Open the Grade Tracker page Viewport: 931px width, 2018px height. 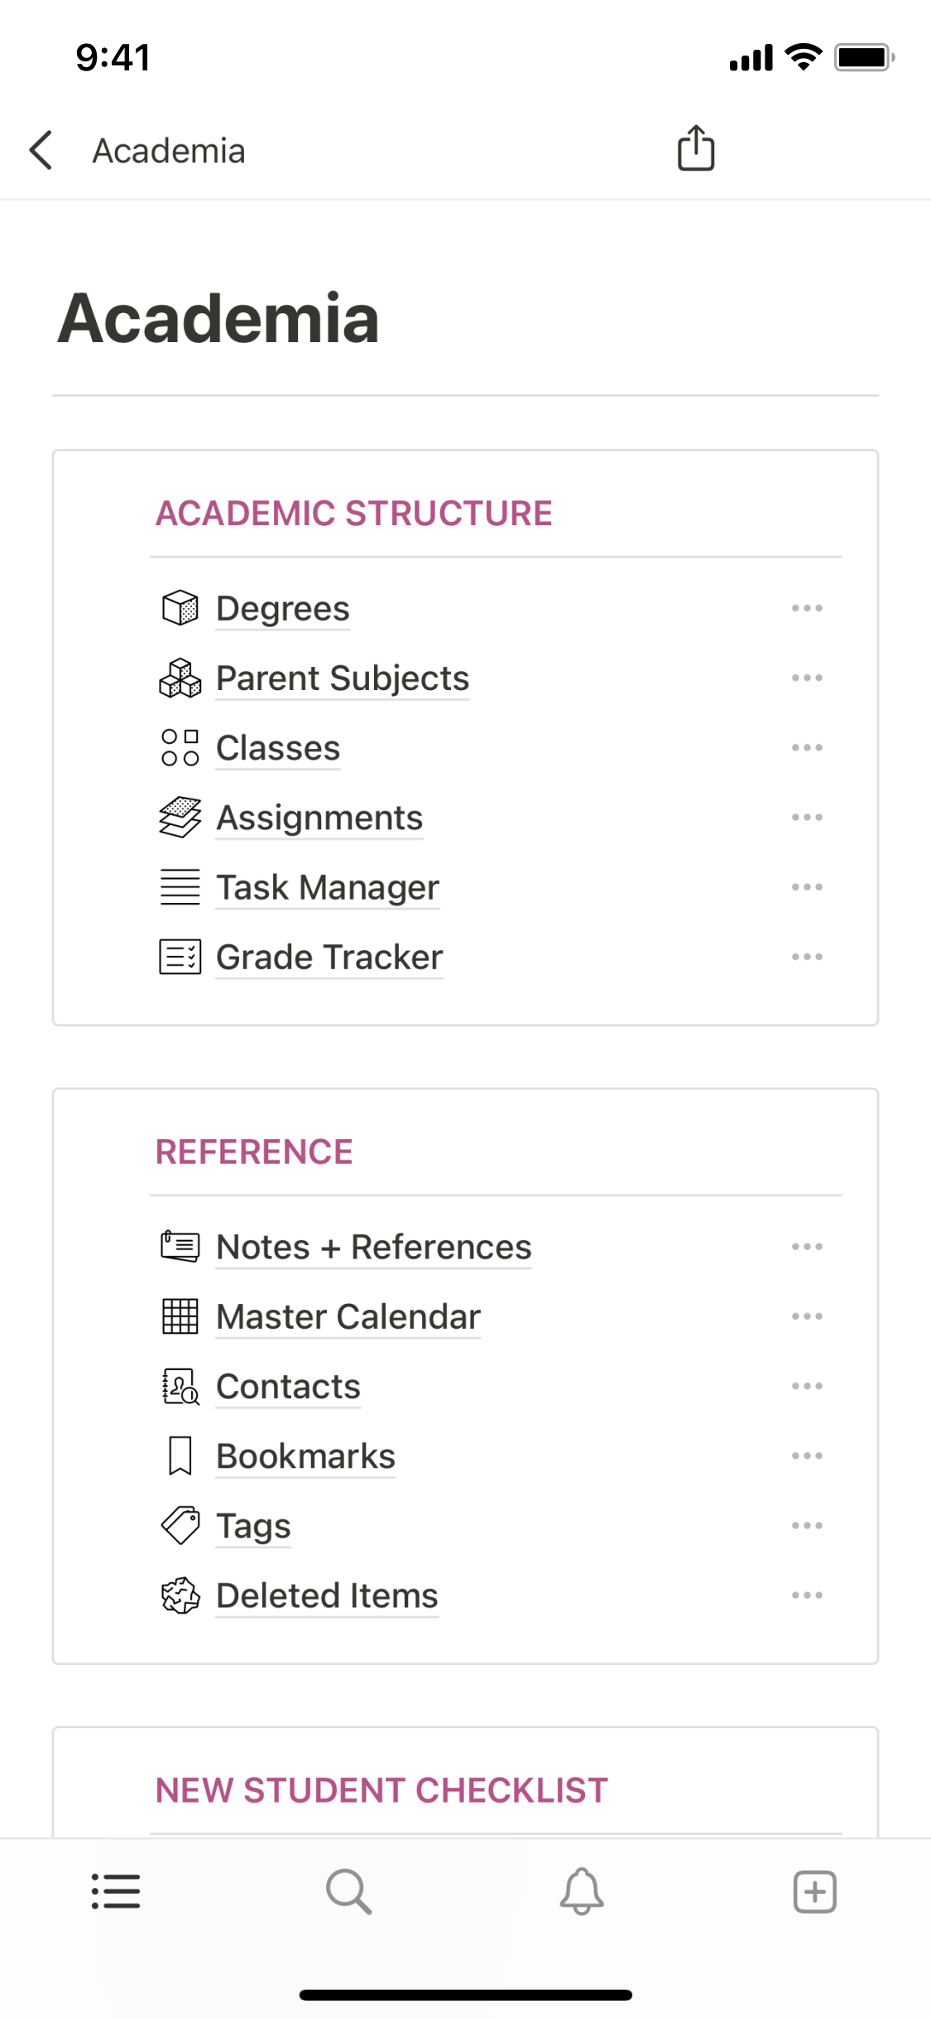(329, 957)
